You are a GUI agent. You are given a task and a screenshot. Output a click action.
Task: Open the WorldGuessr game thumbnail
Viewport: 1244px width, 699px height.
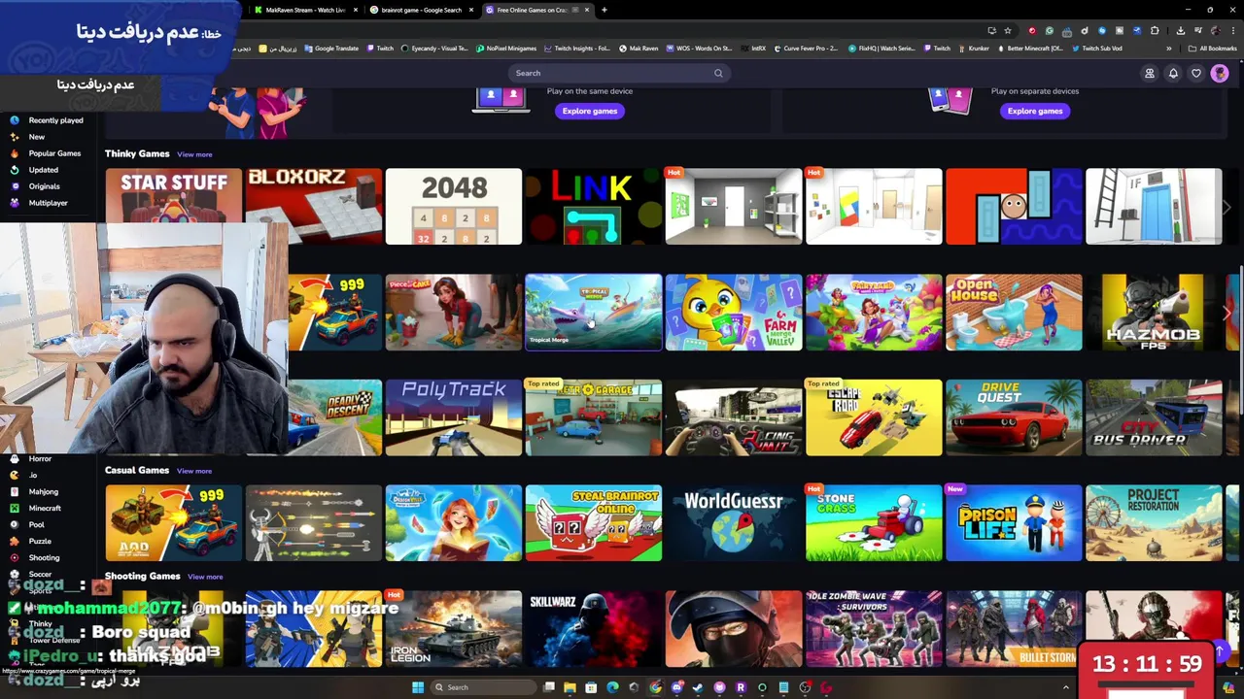coord(734,523)
